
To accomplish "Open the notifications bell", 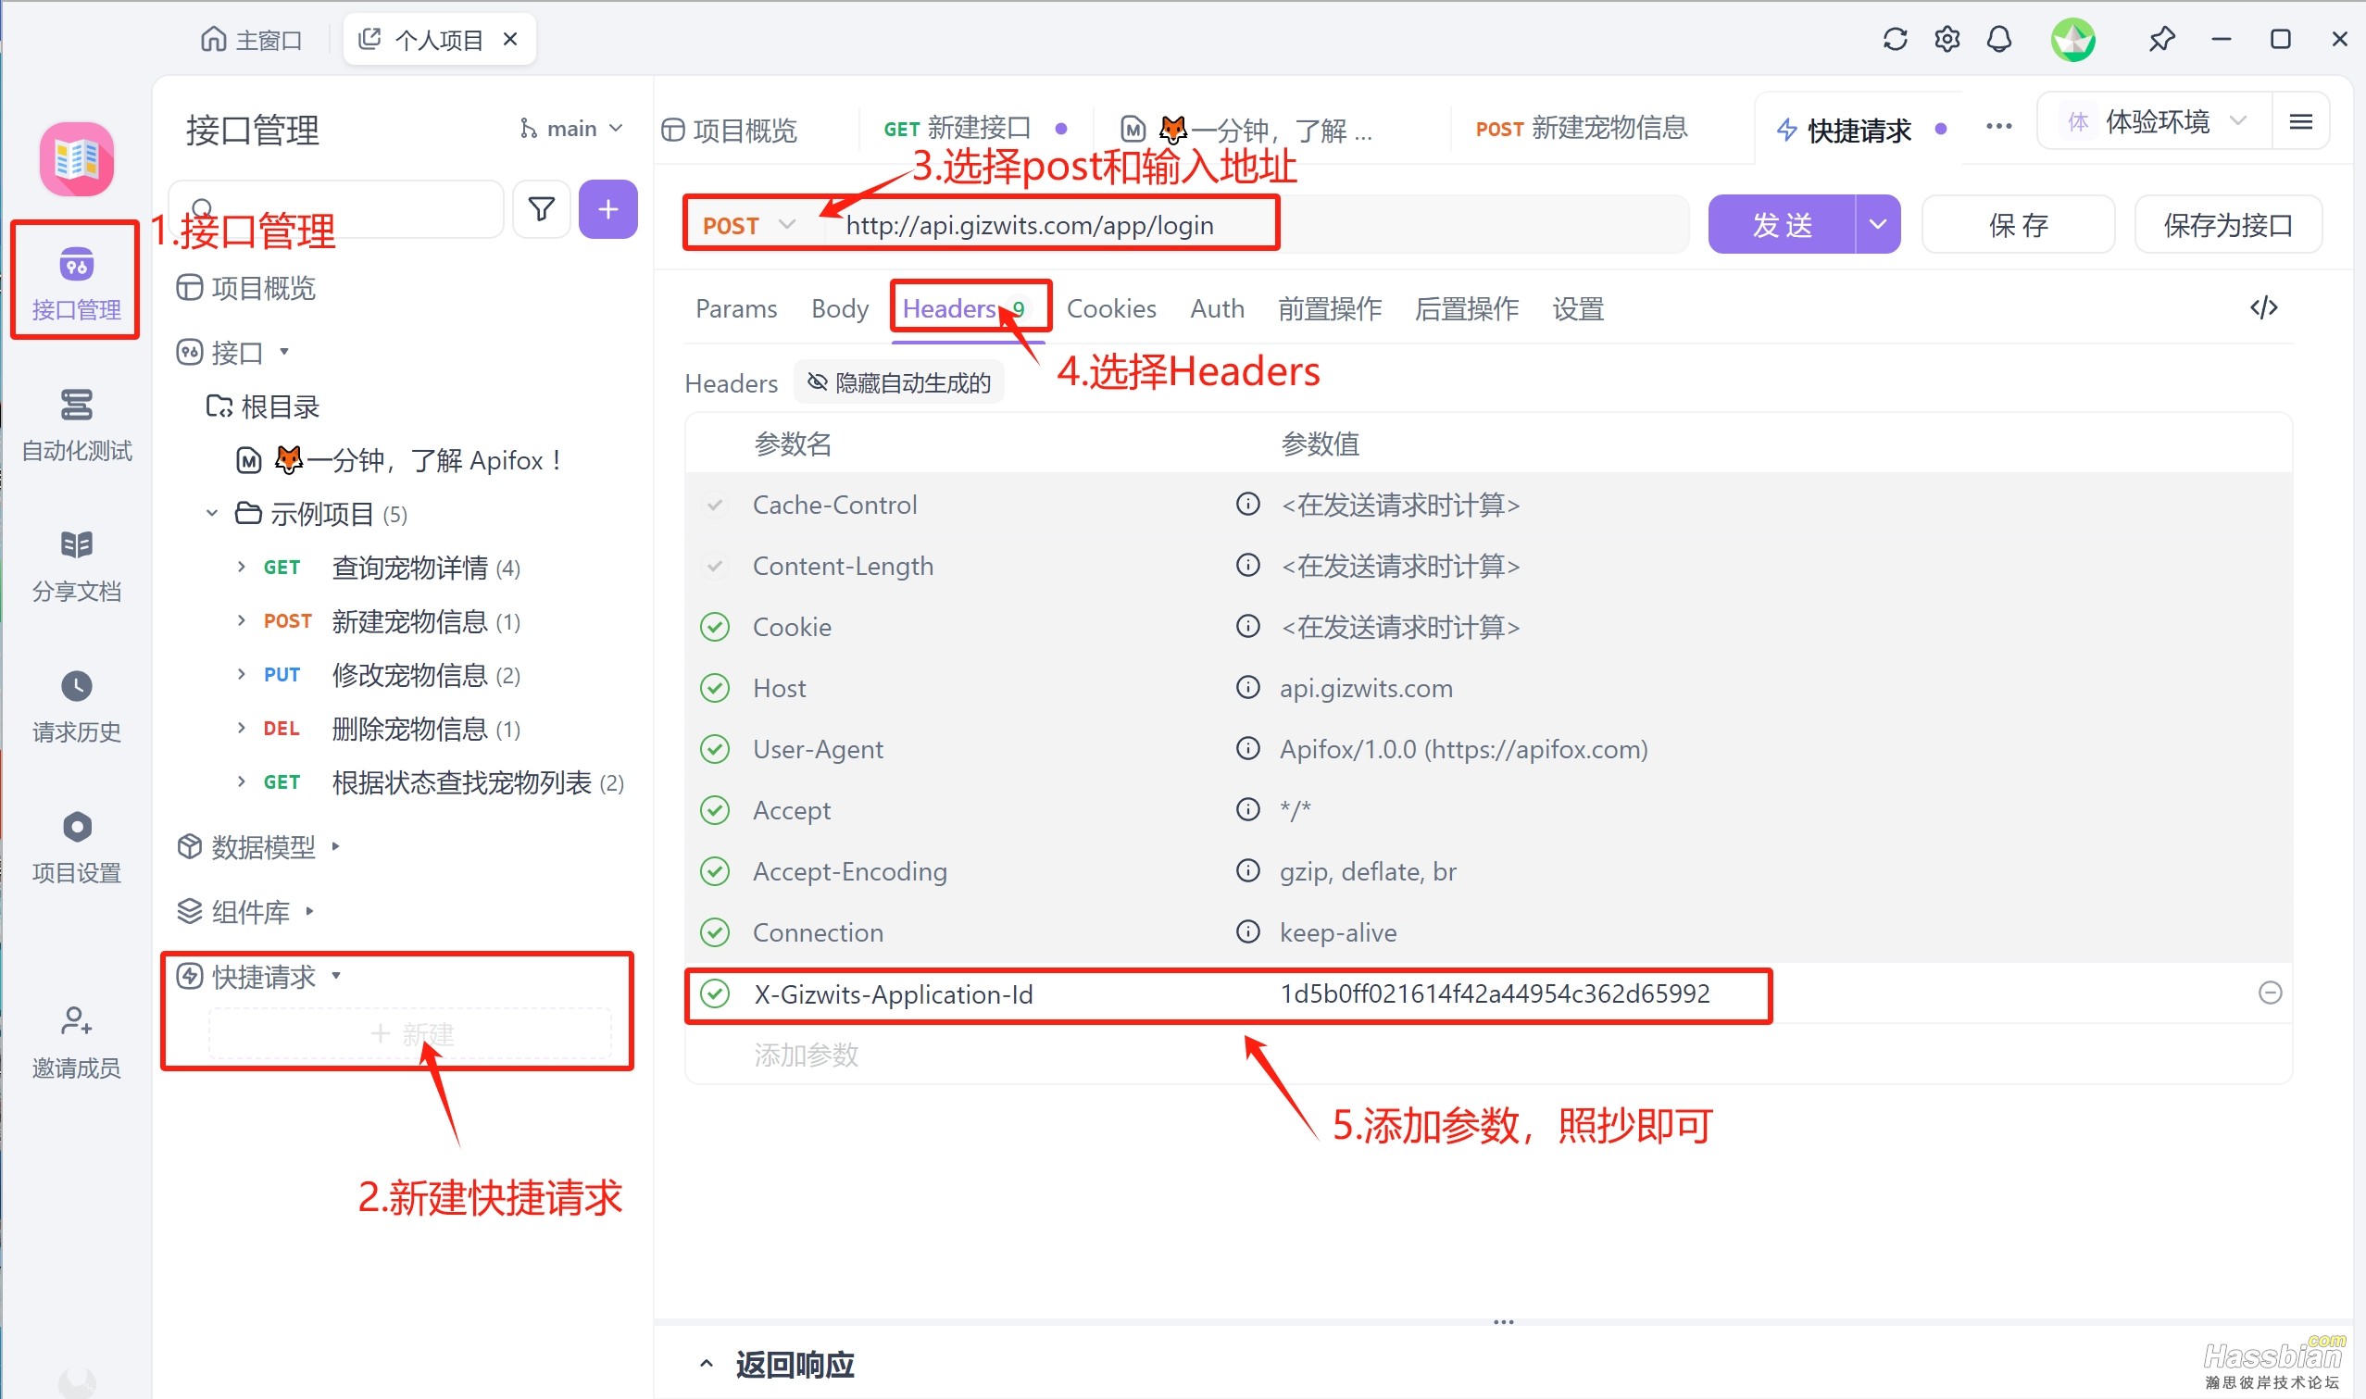I will (1998, 39).
